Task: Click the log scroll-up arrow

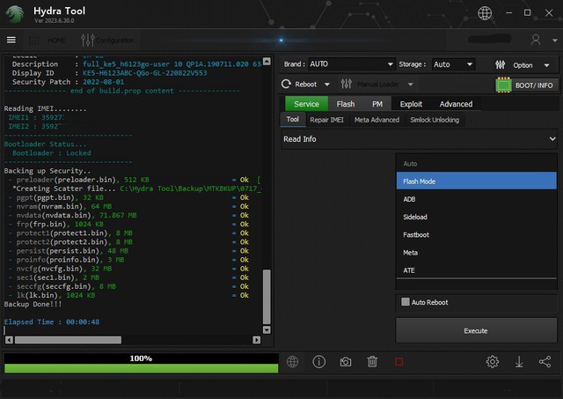Action: point(267,61)
